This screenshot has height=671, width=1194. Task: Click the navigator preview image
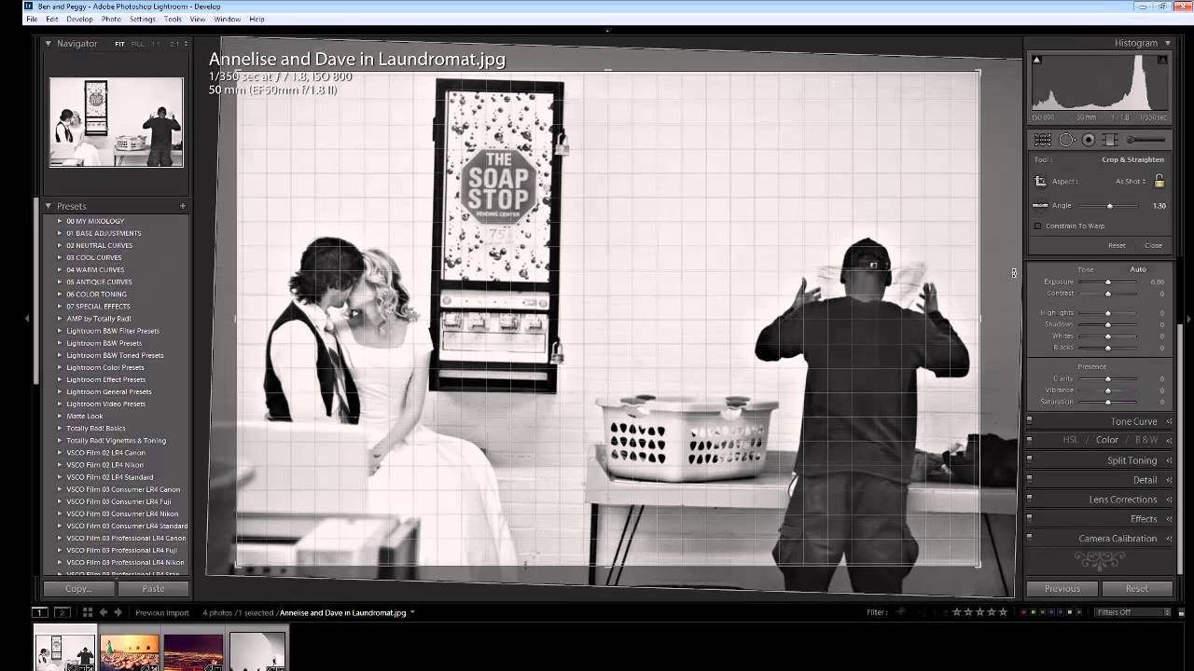(117, 122)
